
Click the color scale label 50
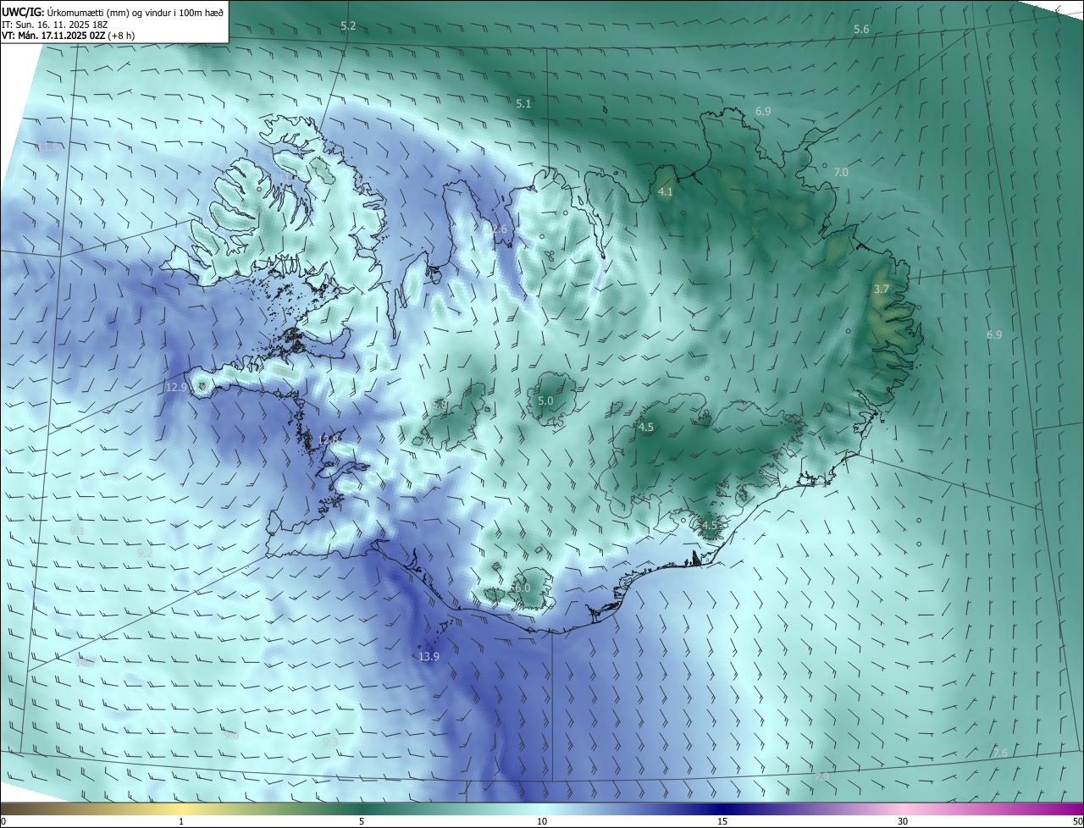pyautogui.click(x=1077, y=821)
